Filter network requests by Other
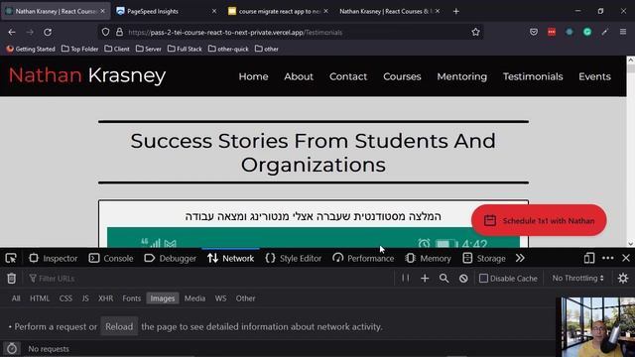 [245, 298]
